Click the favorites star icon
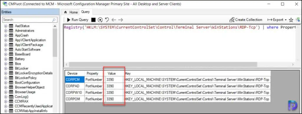 (x=291, y=20)
